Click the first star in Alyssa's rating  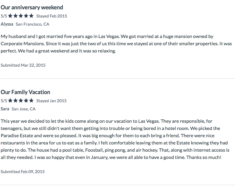pyautogui.click(x=10, y=16)
